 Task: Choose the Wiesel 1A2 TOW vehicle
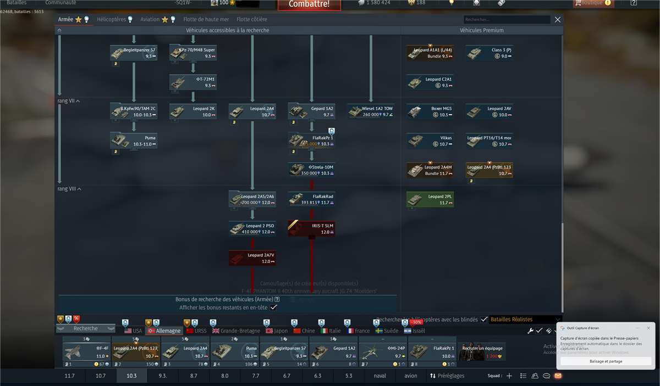tap(371, 111)
